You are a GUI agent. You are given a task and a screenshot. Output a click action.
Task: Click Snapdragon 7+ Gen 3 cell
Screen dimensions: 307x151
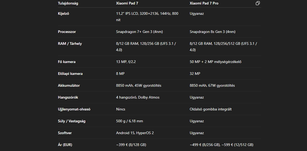coord(139,32)
